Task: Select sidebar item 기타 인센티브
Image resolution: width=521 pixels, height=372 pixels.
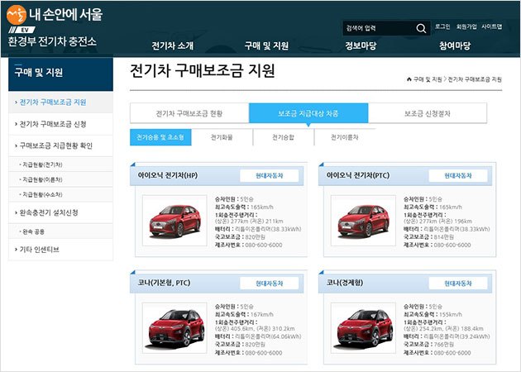Action: [x=60, y=250]
